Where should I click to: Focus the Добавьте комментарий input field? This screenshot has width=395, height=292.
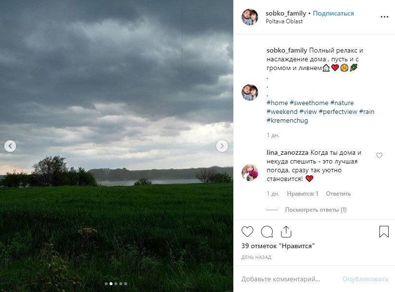pyautogui.click(x=290, y=279)
